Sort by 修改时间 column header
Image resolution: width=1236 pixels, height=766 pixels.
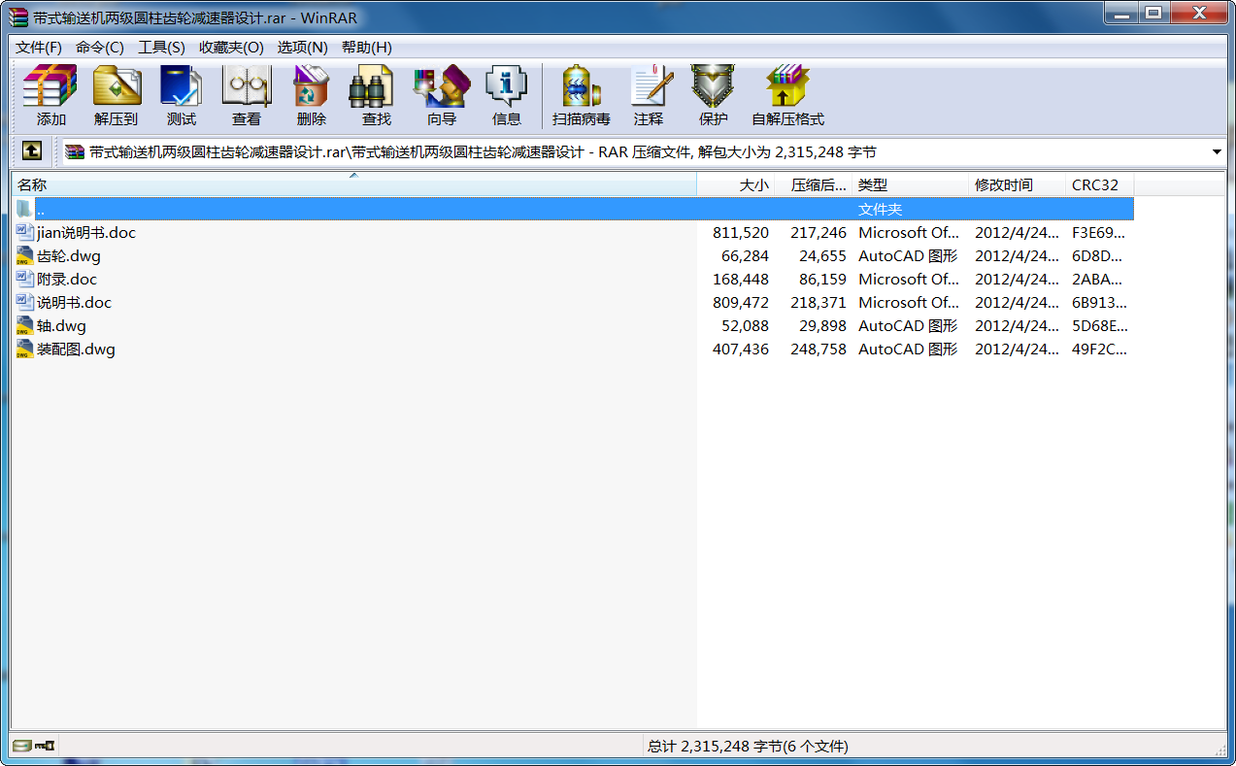tap(1004, 185)
